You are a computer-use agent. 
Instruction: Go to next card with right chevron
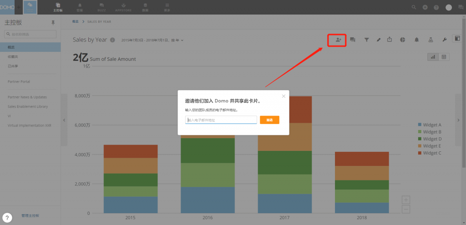click(x=458, y=120)
